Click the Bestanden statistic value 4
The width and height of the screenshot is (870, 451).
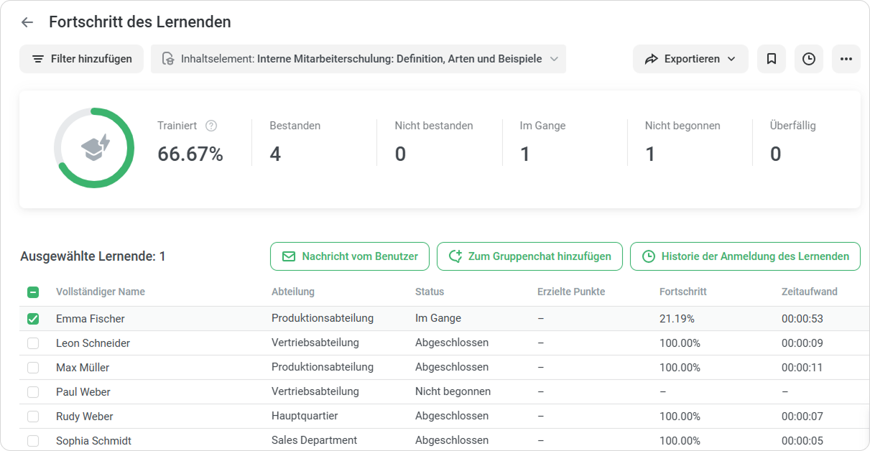(x=275, y=154)
